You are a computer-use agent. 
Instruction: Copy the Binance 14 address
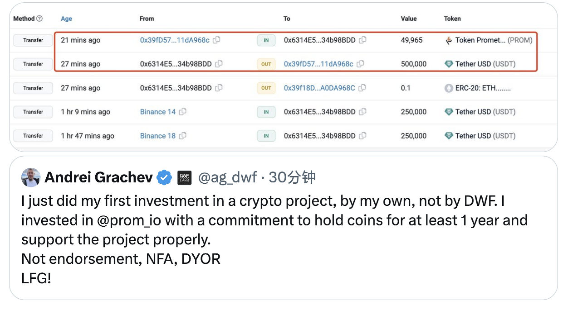[182, 112]
